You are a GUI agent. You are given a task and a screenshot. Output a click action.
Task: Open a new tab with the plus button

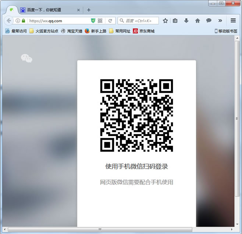click(x=89, y=10)
